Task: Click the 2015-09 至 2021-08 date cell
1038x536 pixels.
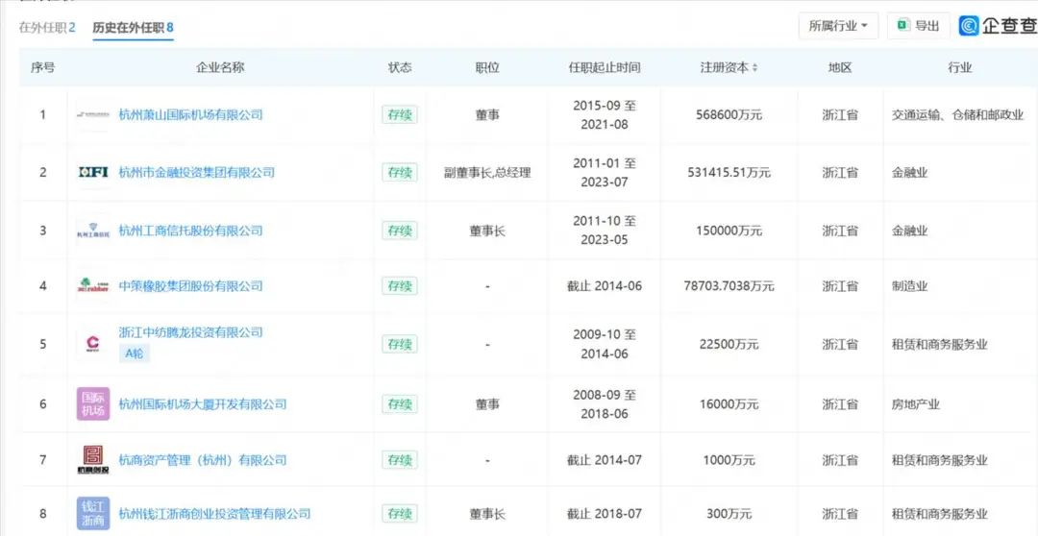Action: [x=605, y=115]
